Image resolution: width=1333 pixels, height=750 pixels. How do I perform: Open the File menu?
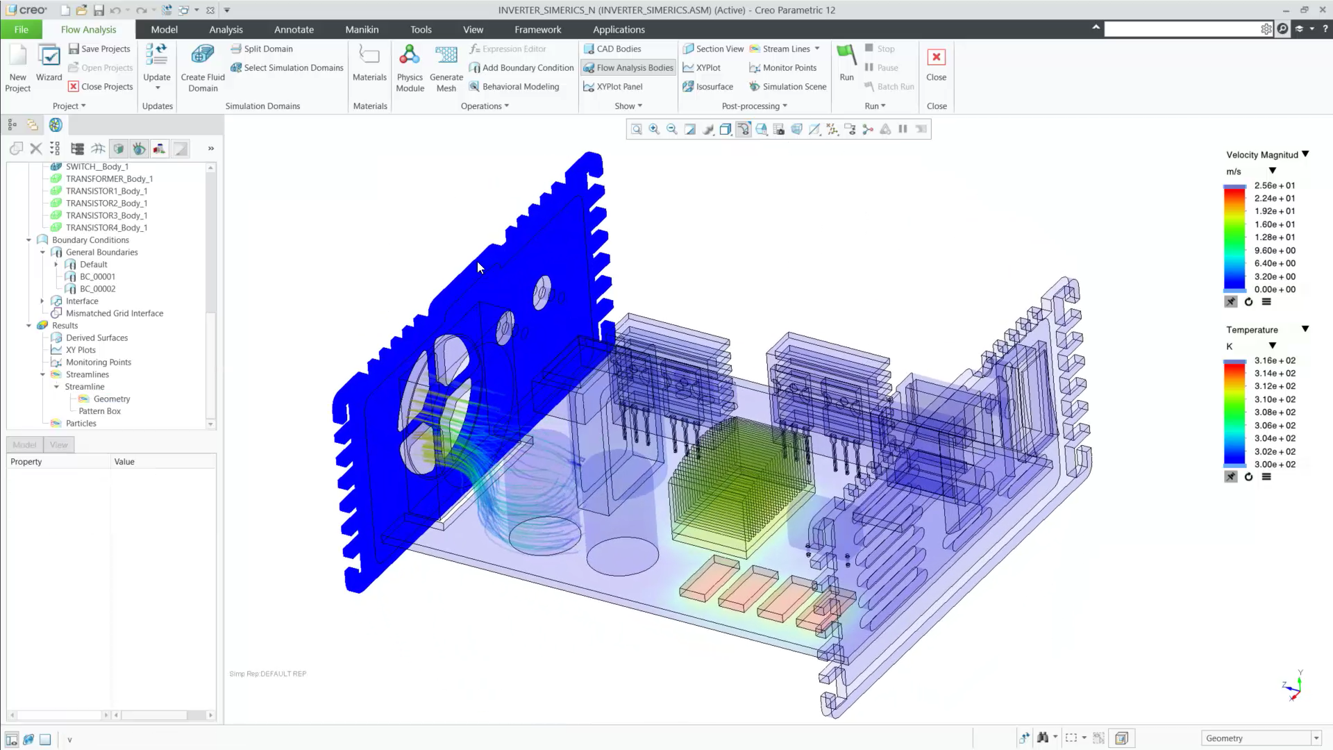pos(21,29)
